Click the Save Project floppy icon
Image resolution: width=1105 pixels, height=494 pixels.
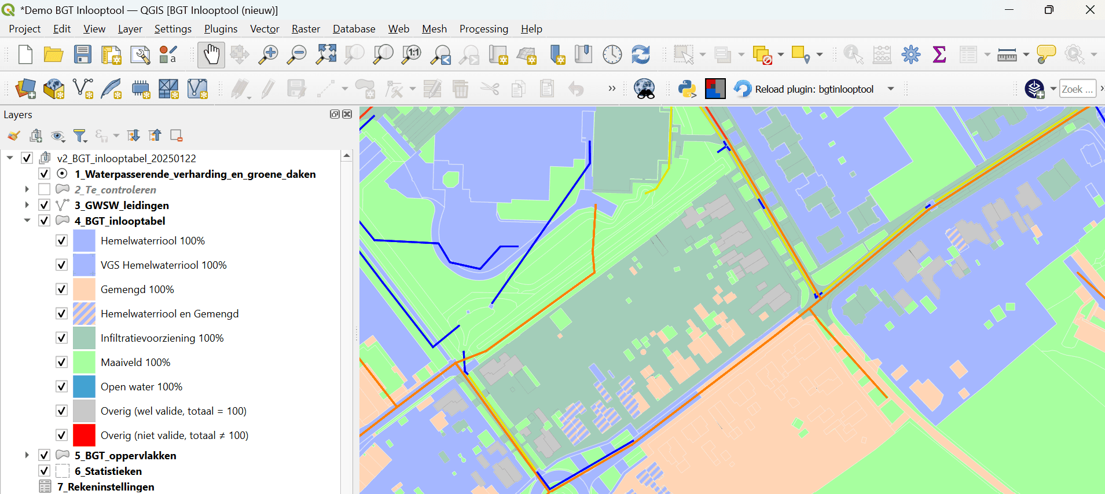(83, 55)
